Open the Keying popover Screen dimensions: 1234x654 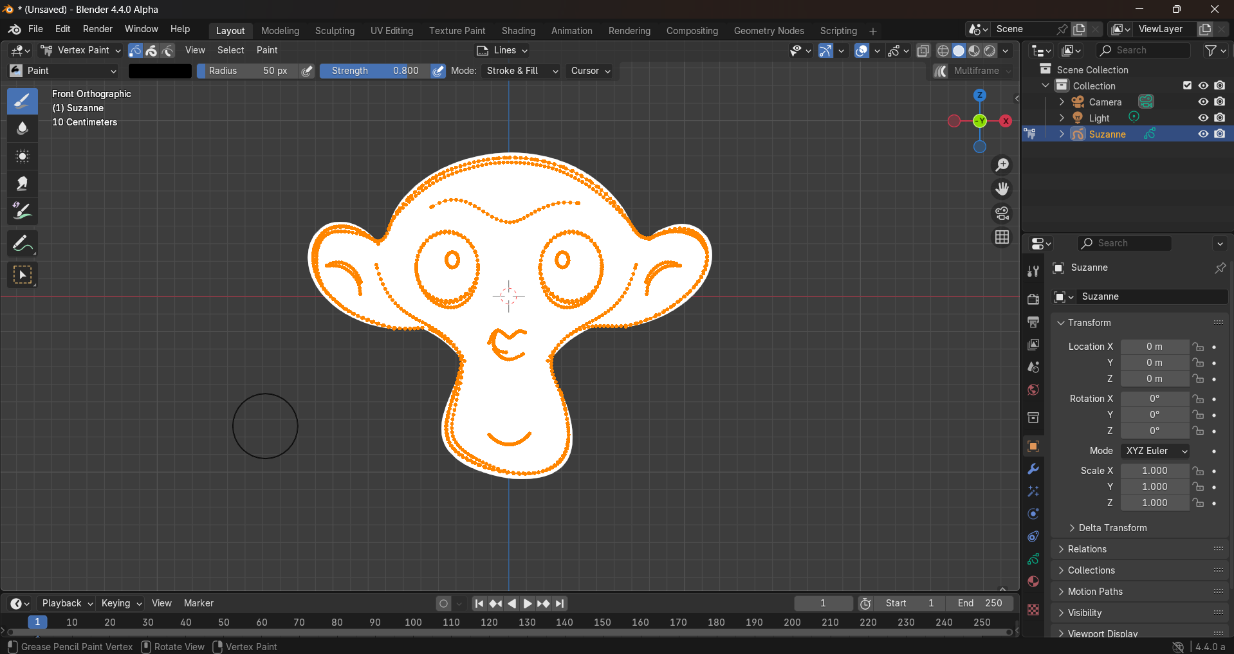[121, 603]
